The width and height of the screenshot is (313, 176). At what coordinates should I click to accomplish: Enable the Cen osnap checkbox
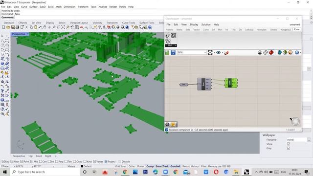tap(41, 161)
